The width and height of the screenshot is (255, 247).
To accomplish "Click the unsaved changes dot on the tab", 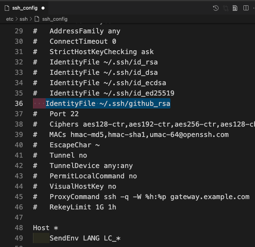I will tap(43, 8).
